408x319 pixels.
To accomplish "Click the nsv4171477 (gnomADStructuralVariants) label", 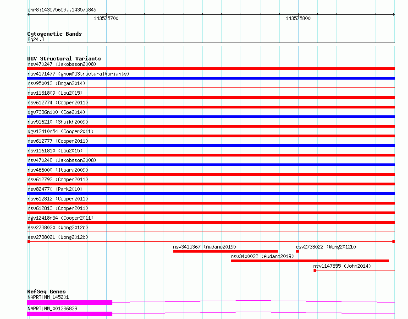I will tap(78, 74).
